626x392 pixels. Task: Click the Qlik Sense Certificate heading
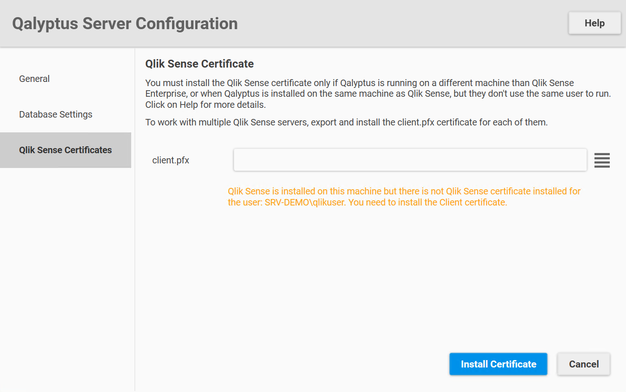pyautogui.click(x=199, y=63)
